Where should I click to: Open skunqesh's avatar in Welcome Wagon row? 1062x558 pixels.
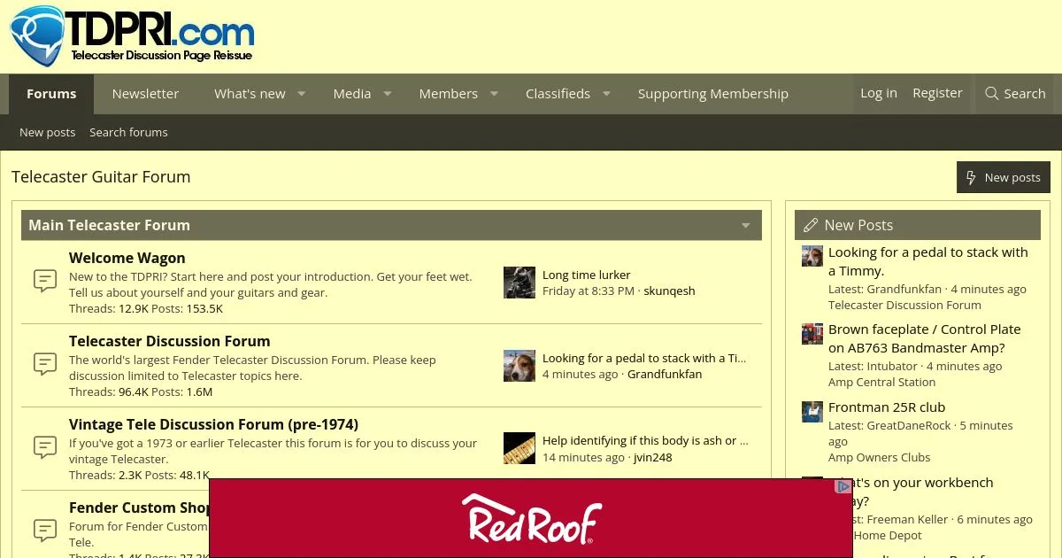[x=519, y=283]
